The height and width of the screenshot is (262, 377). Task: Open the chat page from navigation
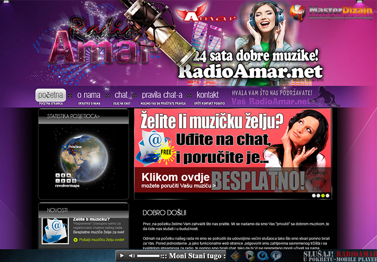(x=122, y=95)
